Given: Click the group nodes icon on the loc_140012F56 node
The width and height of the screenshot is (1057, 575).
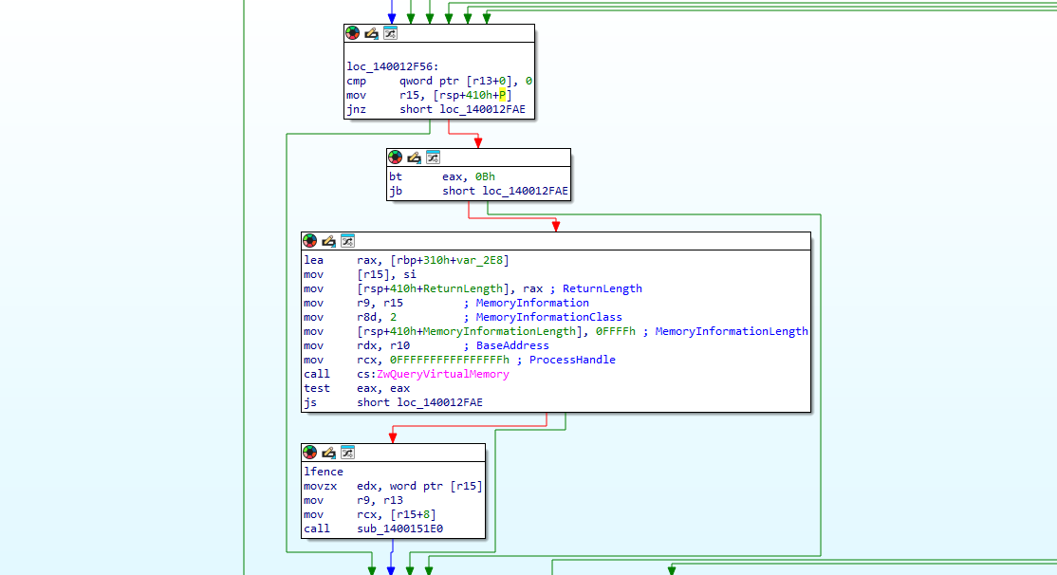Looking at the screenshot, I should coord(390,33).
